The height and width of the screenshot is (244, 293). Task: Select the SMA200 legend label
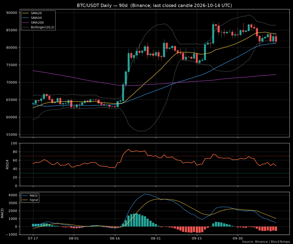click(x=37, y=23)
